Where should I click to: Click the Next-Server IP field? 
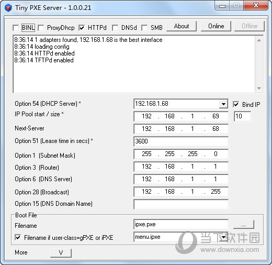[x=181, y=129]
